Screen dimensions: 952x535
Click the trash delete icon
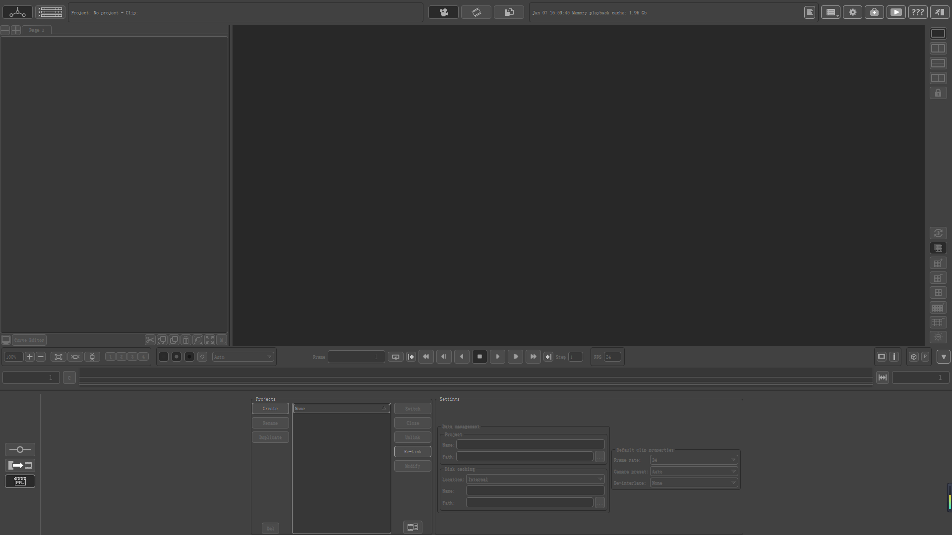click(x=186, y=340)
